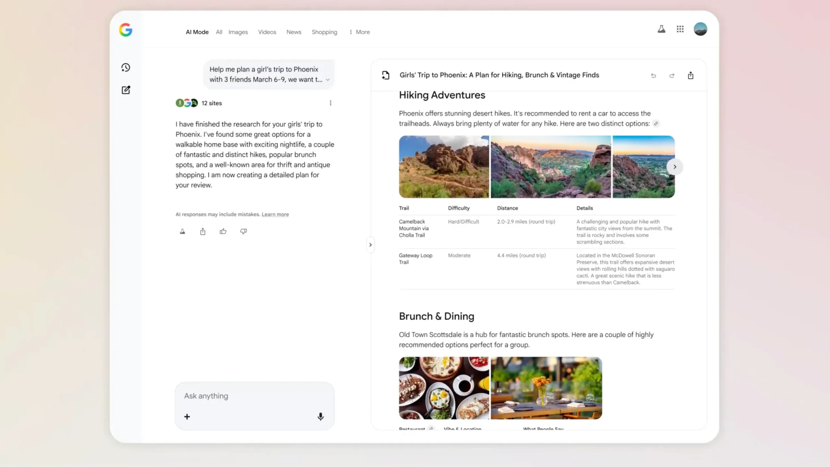Open the Google apps grid
The width and height of the screenshot is (830, 467).
point(680,29)
